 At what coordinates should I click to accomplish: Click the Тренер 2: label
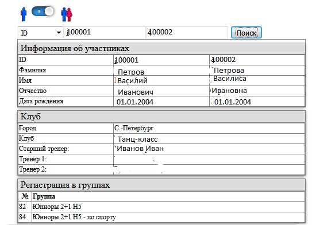pos(33,169)
